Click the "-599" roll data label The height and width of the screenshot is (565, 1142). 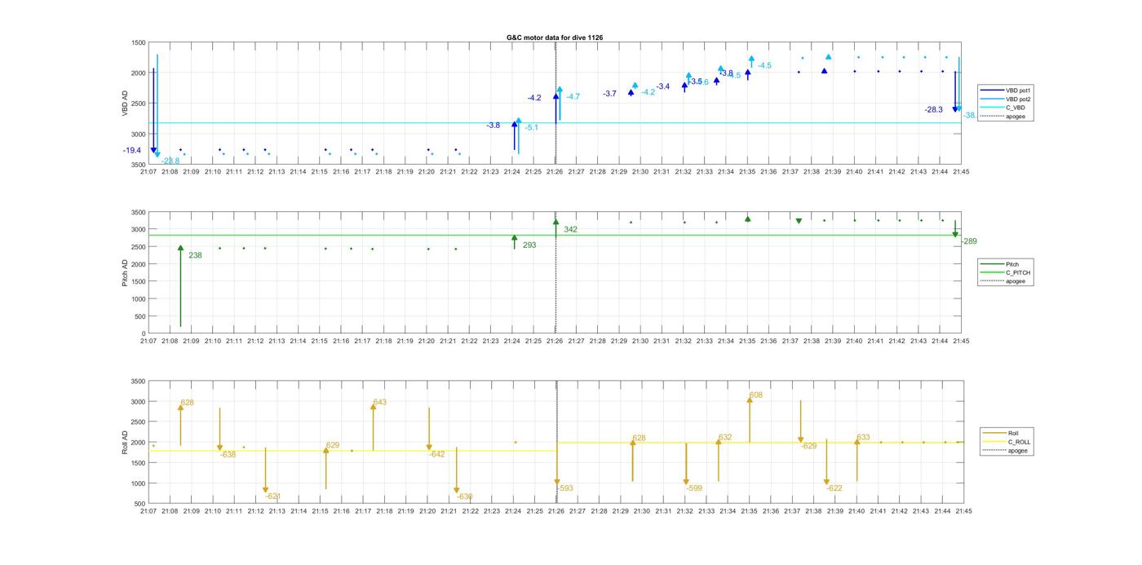click(x=694, y=488)
